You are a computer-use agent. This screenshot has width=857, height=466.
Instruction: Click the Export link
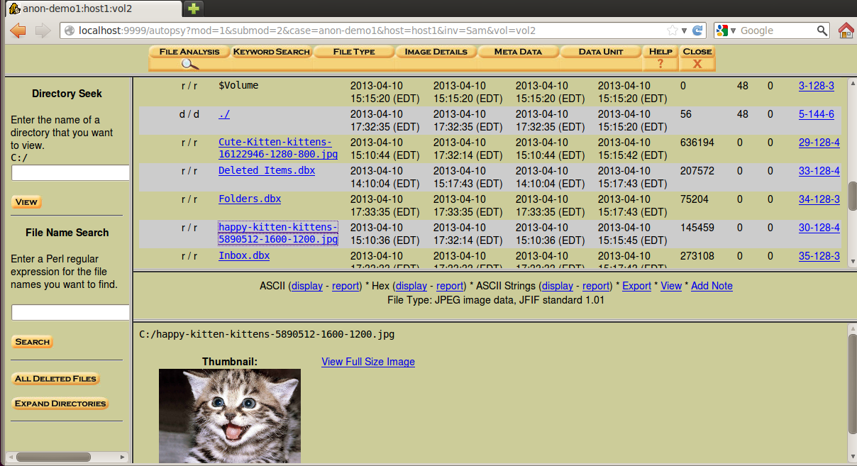[636, 286]
